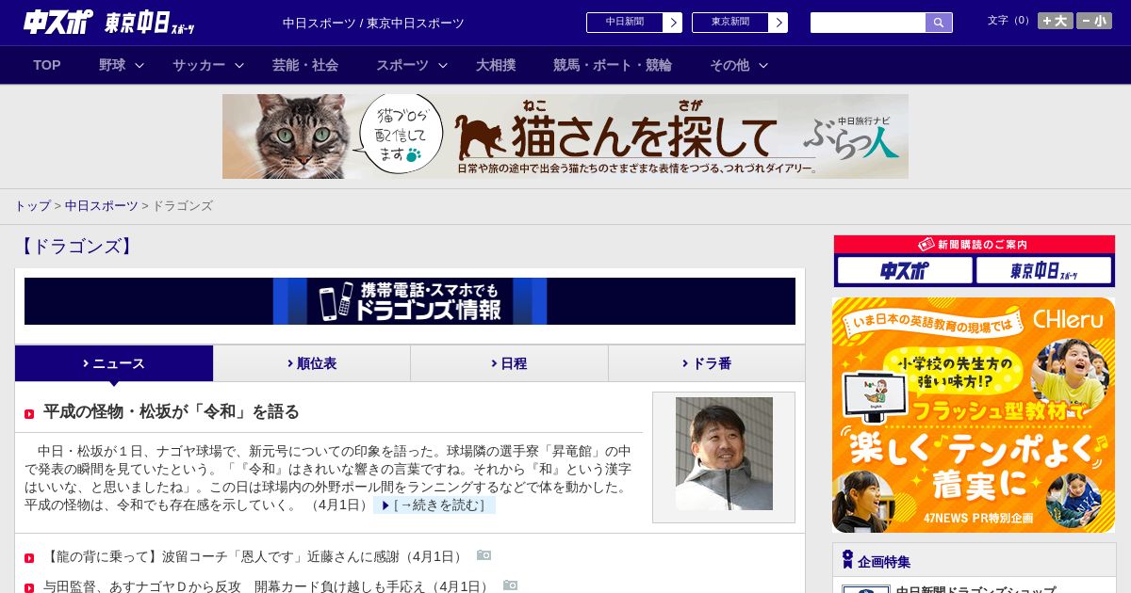
Task: Click the 東京中日スポーツ header logo
Action: point(150,24)
